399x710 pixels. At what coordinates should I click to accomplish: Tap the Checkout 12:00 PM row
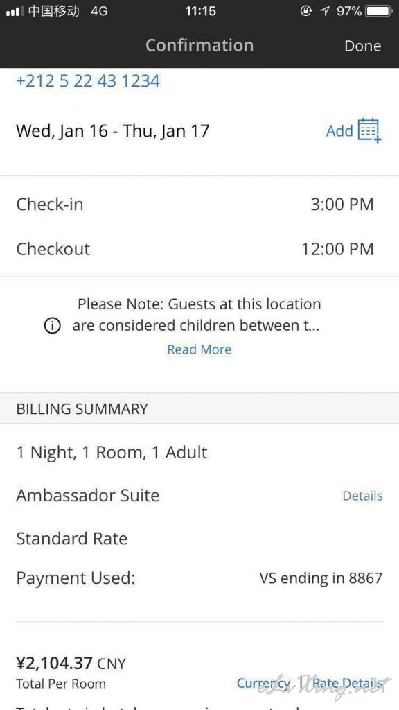click(199, 249)
